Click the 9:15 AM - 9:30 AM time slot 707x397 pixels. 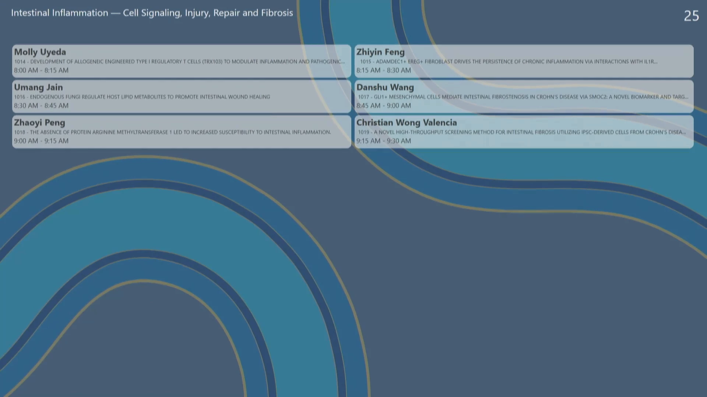[383, 141]
